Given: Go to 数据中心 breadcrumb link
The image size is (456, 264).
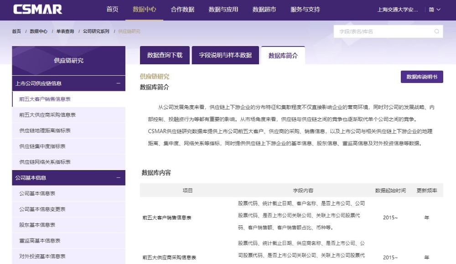Looking at the screenshot, I should click(x=38, y=31).
